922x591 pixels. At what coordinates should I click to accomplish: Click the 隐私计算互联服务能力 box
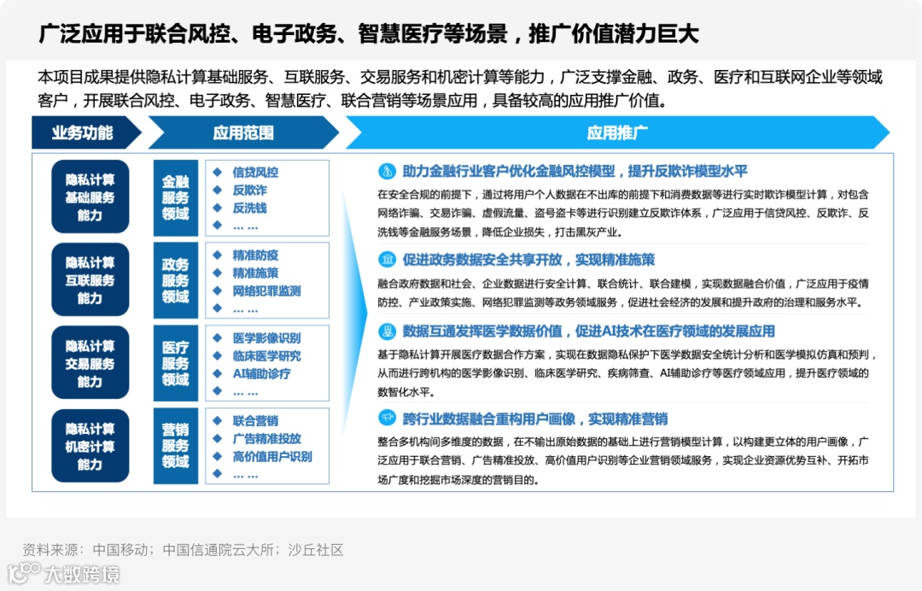click(x=90, y=280)
